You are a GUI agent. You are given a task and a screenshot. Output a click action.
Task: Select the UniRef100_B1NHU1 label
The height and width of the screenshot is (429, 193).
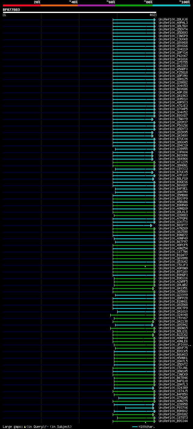pos(173,301)
